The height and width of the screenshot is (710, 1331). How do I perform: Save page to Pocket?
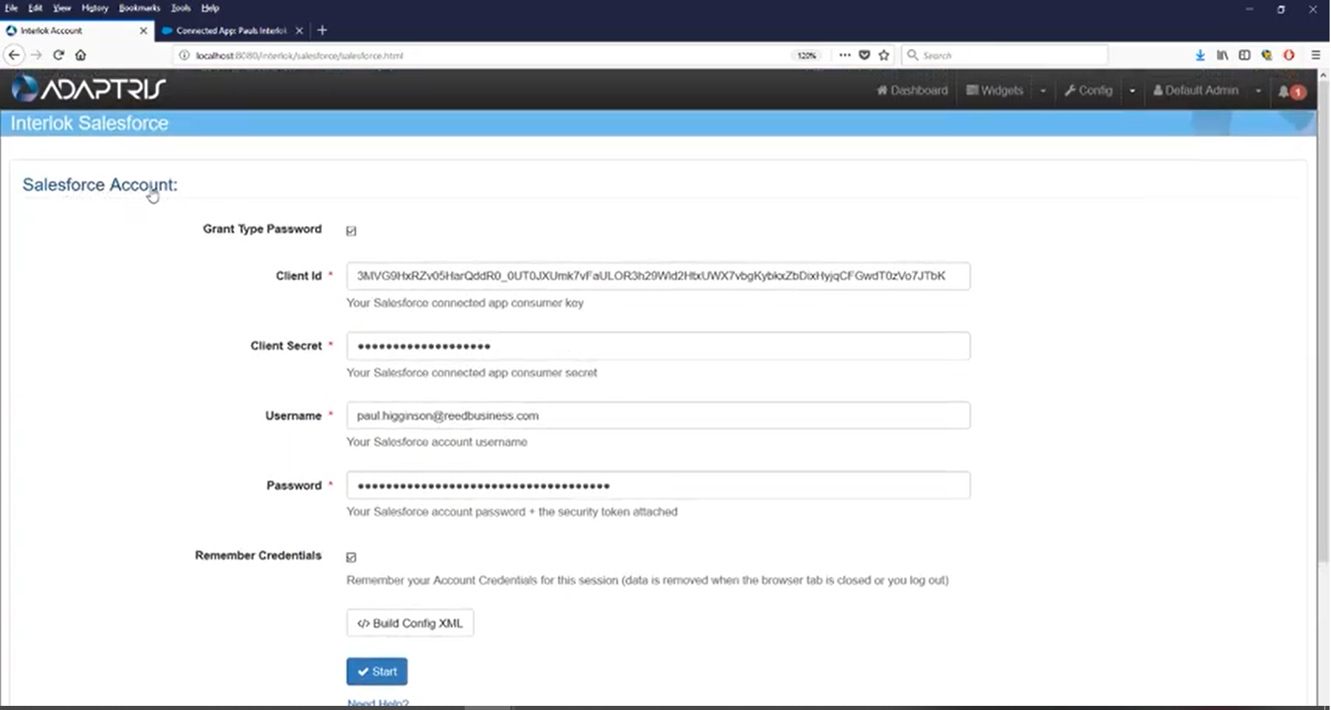864,55
